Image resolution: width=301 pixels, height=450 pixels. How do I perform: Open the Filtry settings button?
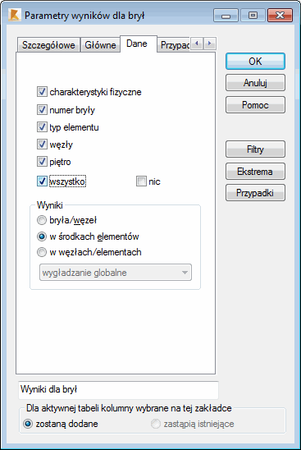(x=255, y=149)
